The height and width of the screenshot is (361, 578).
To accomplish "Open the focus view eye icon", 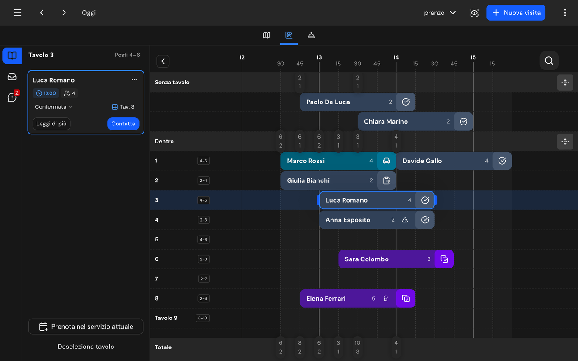I will (x=474, y=13).
